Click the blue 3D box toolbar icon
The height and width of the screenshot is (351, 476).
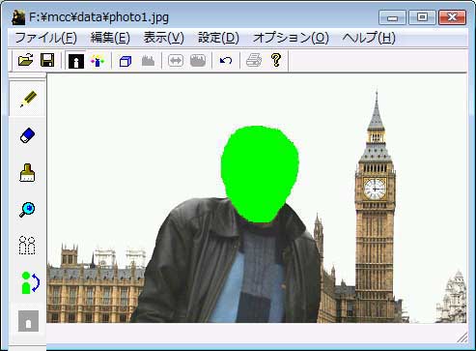coord(126,61)
